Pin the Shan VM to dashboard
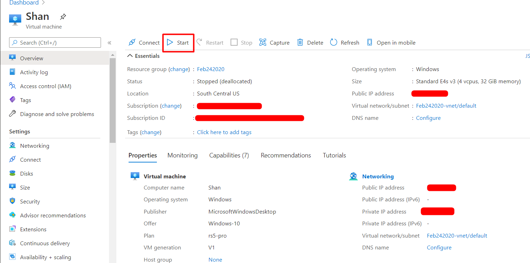 point(63,17)
